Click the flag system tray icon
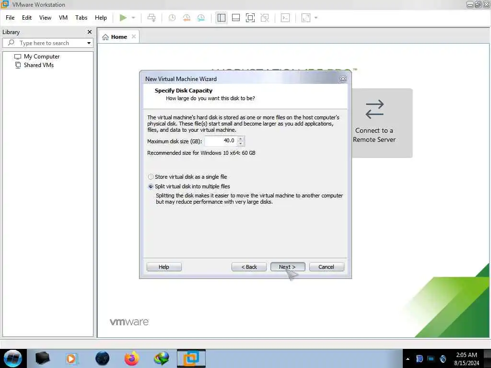491x368 pixels. coord(419,359)
